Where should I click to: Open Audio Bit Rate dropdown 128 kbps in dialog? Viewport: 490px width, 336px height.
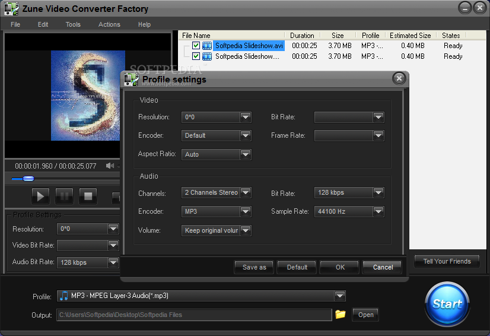378,193
